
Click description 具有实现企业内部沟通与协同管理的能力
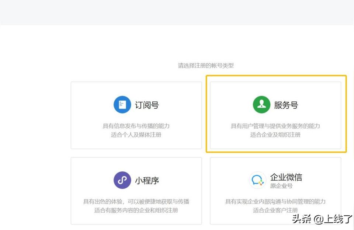(x=275, y=201)
